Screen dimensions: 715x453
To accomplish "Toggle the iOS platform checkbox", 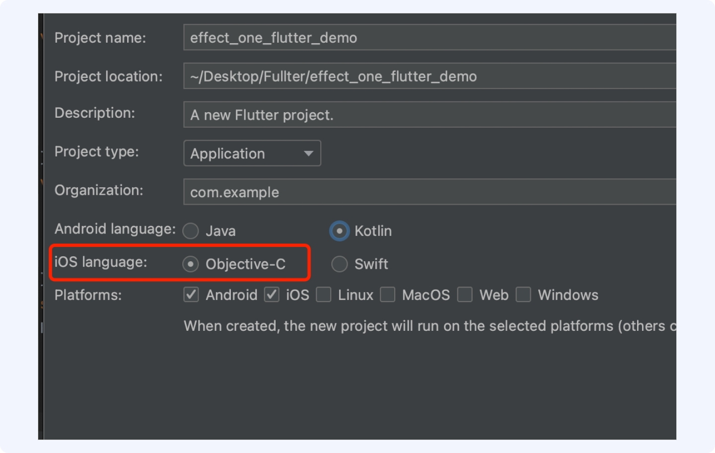I will click(x=272, y=295).
